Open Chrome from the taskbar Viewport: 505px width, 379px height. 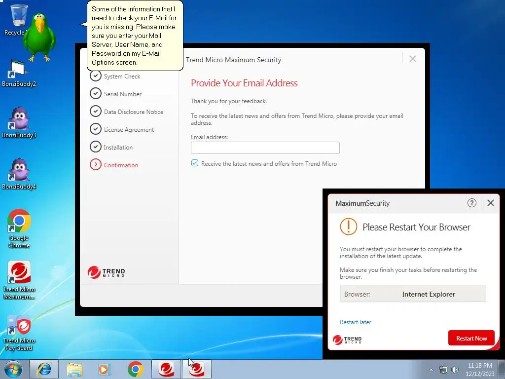(135, 369)
